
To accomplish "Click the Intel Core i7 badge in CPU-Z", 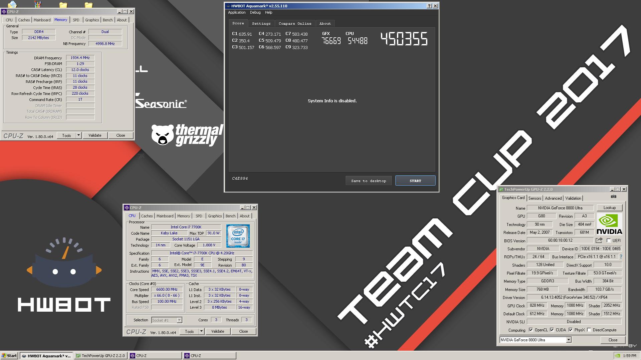I will tap(238, 236).
